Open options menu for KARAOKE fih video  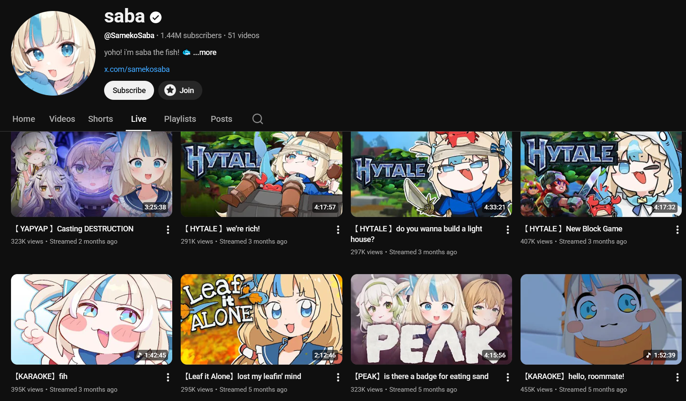pyautogui.click(x=168, y=377)
